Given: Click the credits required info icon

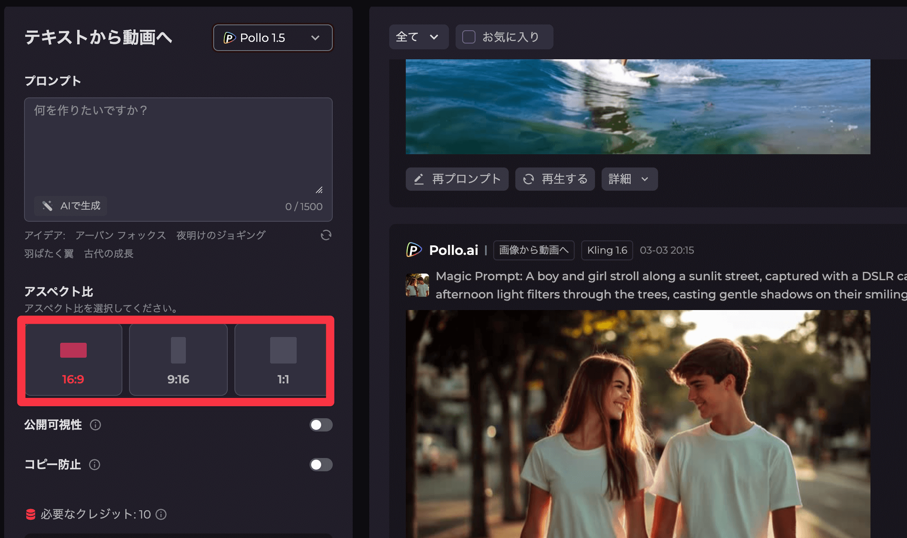Looking at the screenshot, I should [161, 514].
